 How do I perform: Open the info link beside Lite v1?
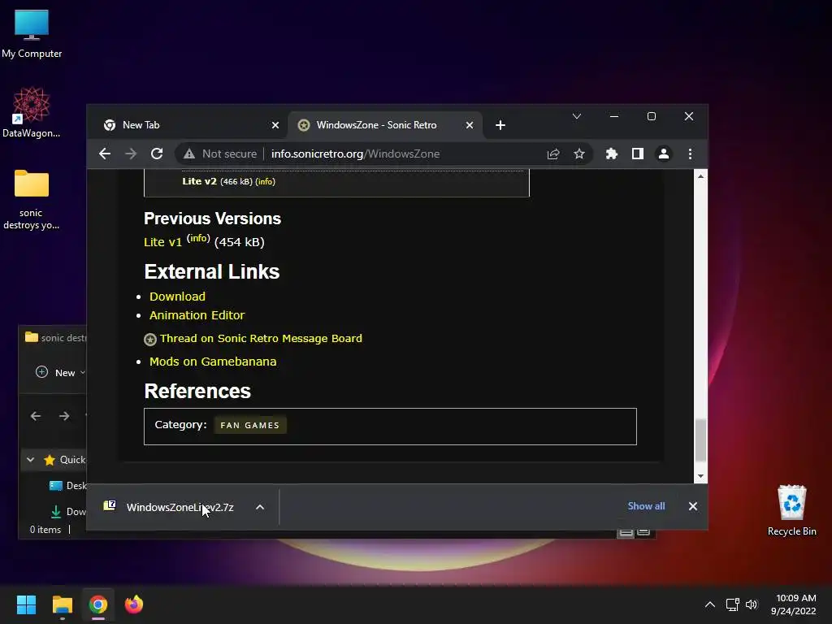tap(198, 238)
